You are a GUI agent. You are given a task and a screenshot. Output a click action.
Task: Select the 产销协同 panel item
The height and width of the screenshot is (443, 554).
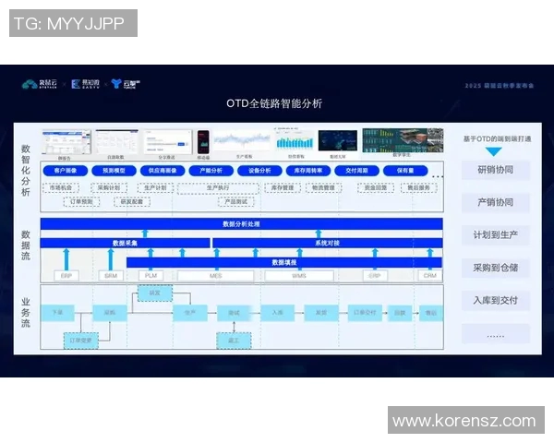(495, 202)
